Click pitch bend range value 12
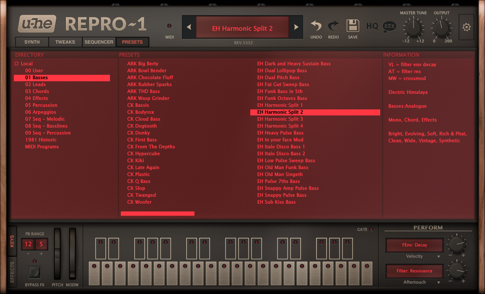Viewport: 485px width, 294px height. [28, 244]
